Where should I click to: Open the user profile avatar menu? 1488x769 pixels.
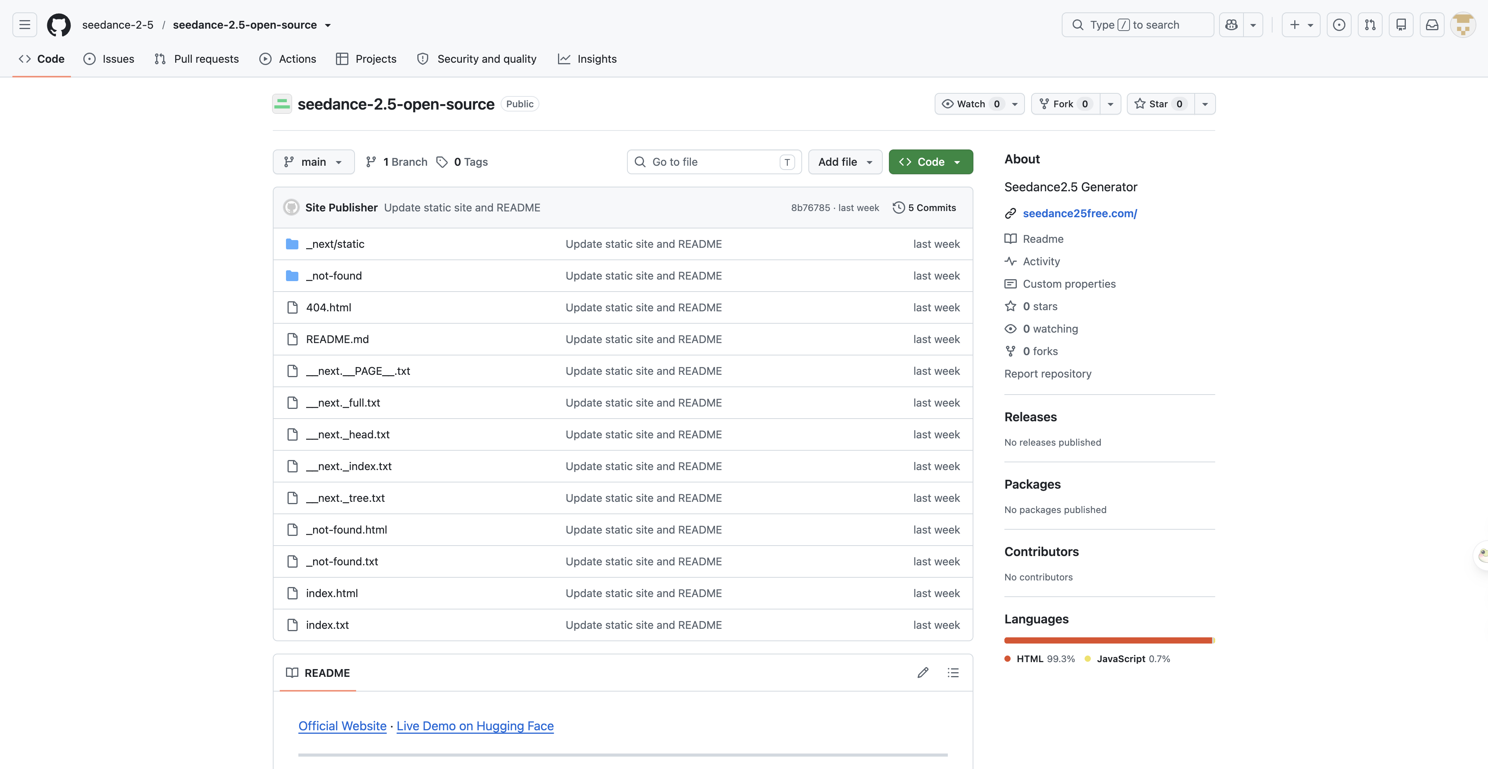click(1463, 25)
